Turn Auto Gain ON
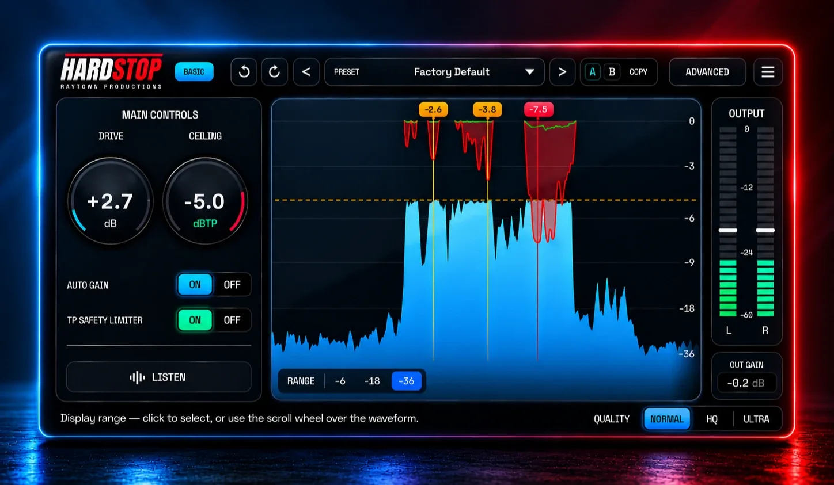This screenshot has width=834, height=485. coord(195,285)
